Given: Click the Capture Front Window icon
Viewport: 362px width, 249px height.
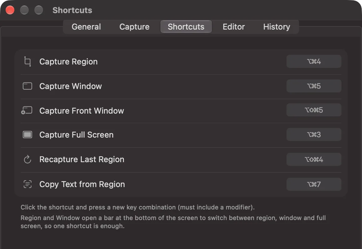Looking at the screenshot, I should coord(27,110).
